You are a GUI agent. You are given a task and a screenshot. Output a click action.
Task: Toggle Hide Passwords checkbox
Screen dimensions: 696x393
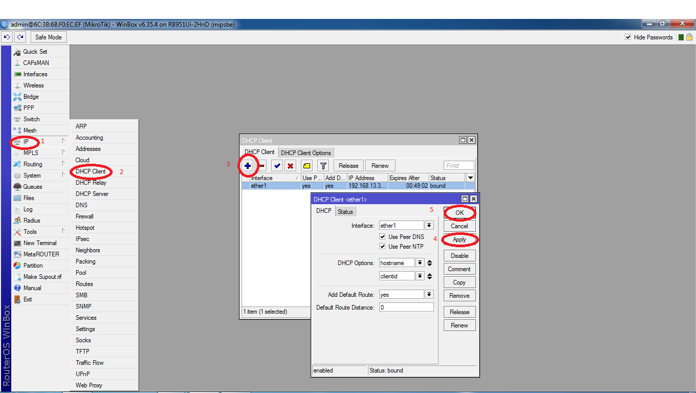coord(628,37)
